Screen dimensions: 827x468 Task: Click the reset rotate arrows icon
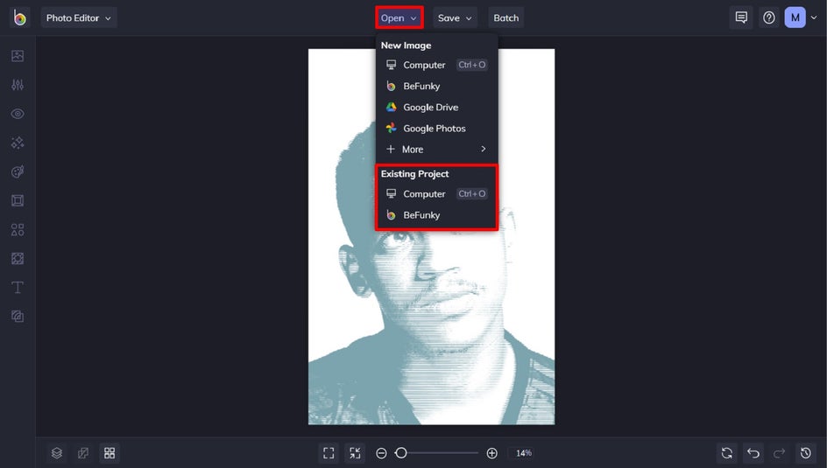(x=727, y=453)
